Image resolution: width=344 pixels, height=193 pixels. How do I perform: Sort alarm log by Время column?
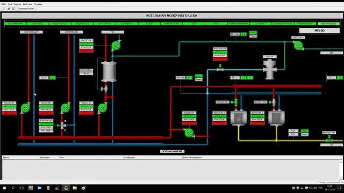(20, 157)
